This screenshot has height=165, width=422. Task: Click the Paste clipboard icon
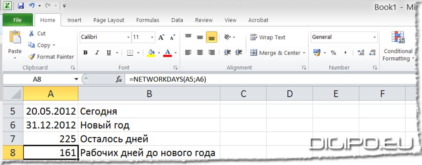(x=15, y=37)
